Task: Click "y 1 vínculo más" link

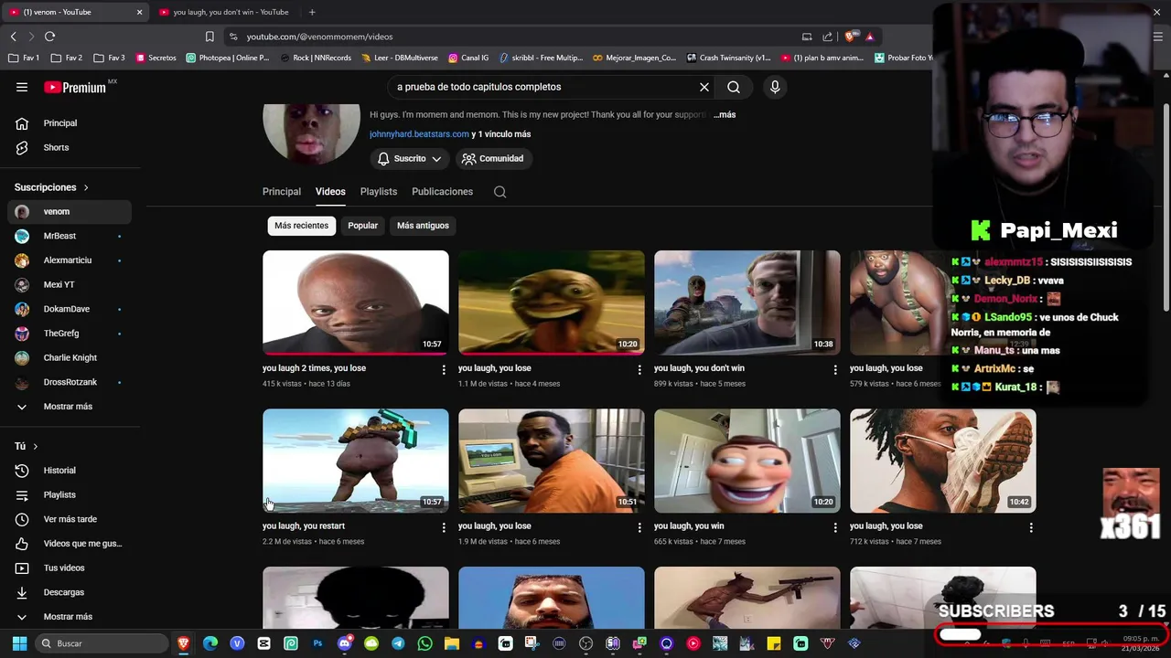Action: 500,134
